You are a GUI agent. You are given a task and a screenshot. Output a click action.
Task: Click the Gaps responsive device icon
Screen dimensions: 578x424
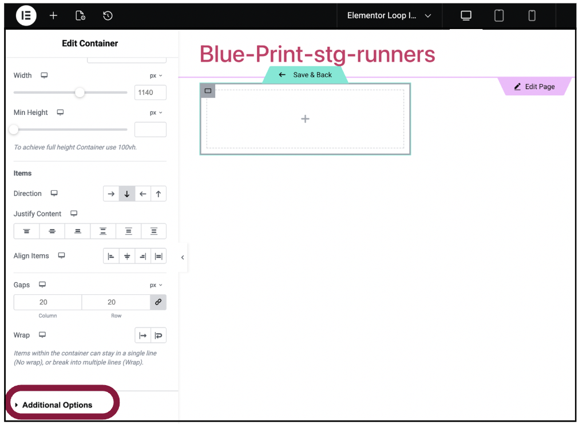coord(42,285)
